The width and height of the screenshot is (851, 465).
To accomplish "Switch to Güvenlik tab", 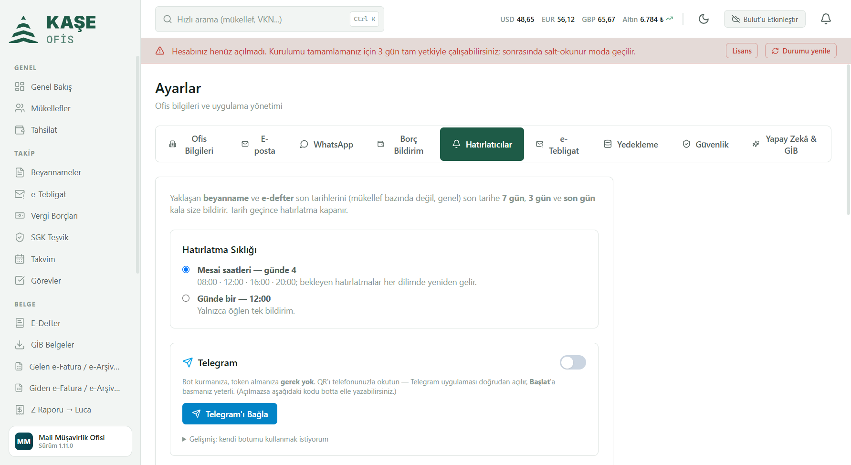I will (x=705, y=144).
